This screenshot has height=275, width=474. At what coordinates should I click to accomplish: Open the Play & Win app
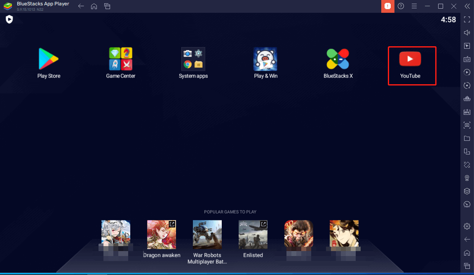click(x=265, y=63)
